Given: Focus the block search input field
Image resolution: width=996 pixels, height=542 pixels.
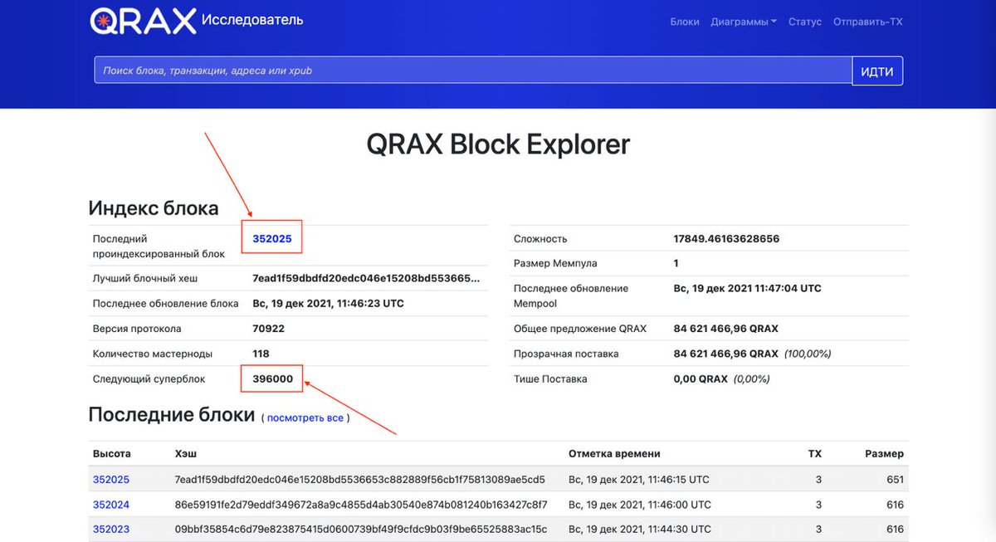Looking at the screenshot, I should (473, 71).
